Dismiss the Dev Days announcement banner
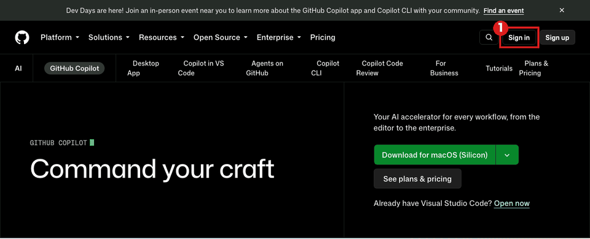The image size is (590, 239). coord(562,10)
